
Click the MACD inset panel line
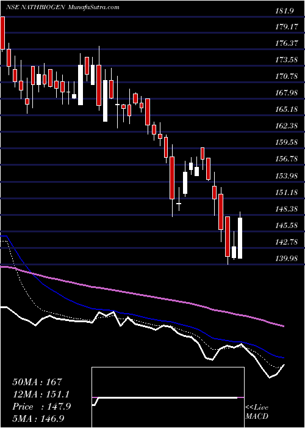click(168, 398)
